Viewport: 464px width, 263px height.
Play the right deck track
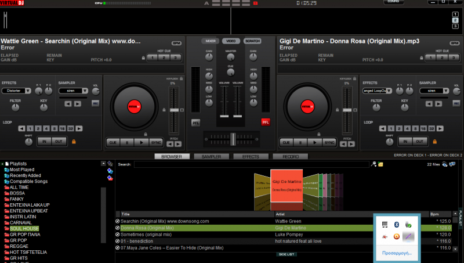[x=314, y=142]
